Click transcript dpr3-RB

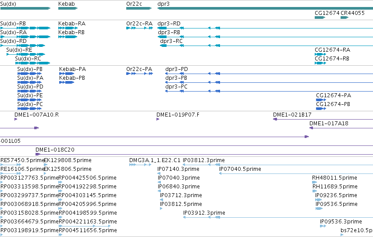[x=266, y=37]
